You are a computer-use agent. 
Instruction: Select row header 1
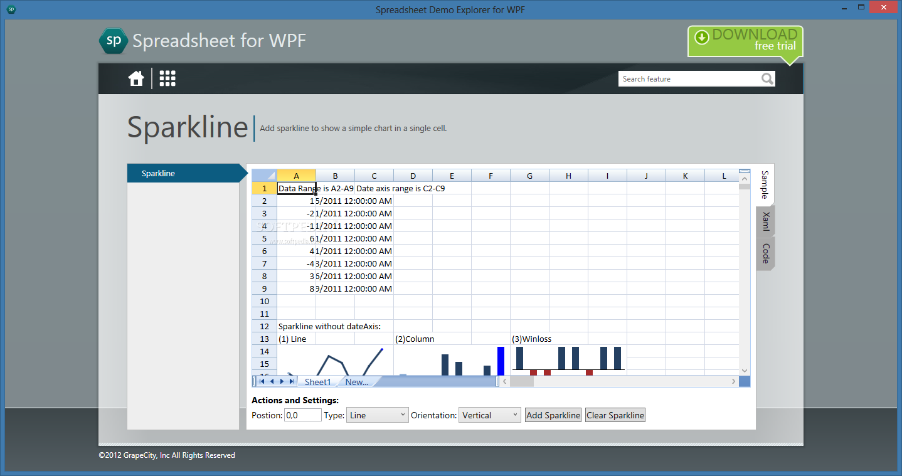[x=265, y=188]
